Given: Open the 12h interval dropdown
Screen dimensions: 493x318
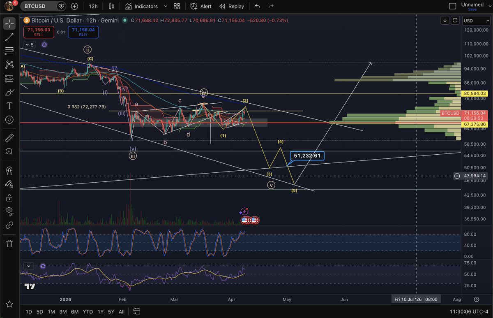Looking at the screenshot, I should (x=93, y=6).
